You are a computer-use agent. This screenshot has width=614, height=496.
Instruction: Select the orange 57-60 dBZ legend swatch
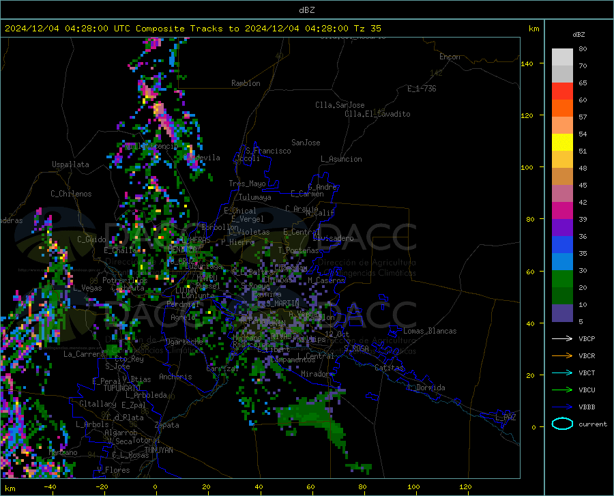pyautogui.click(x=562, y=108)
